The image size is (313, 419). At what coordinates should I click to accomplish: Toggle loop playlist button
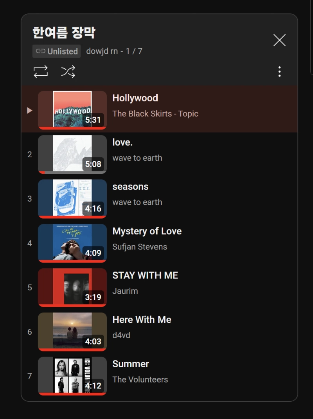coord(41,71)
